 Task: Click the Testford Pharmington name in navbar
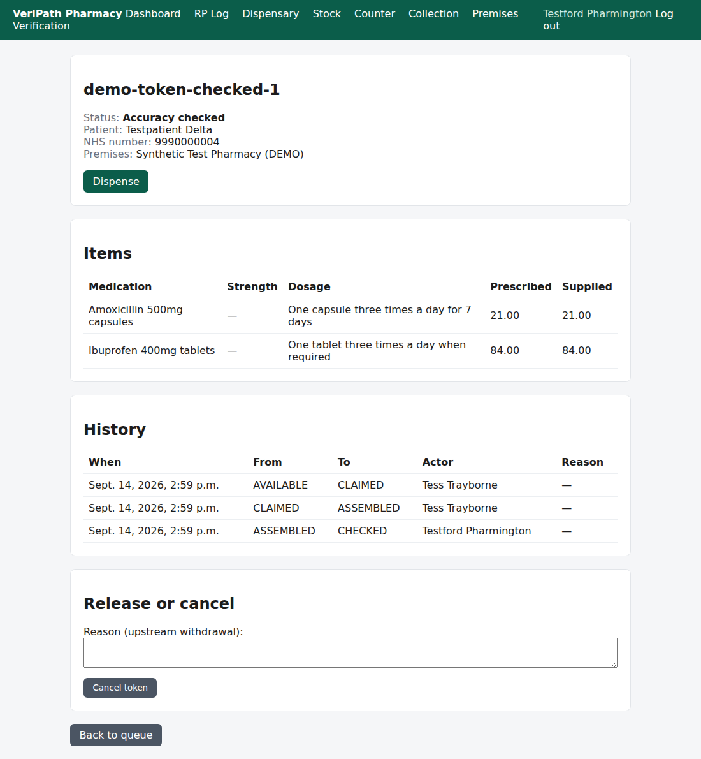598,13
